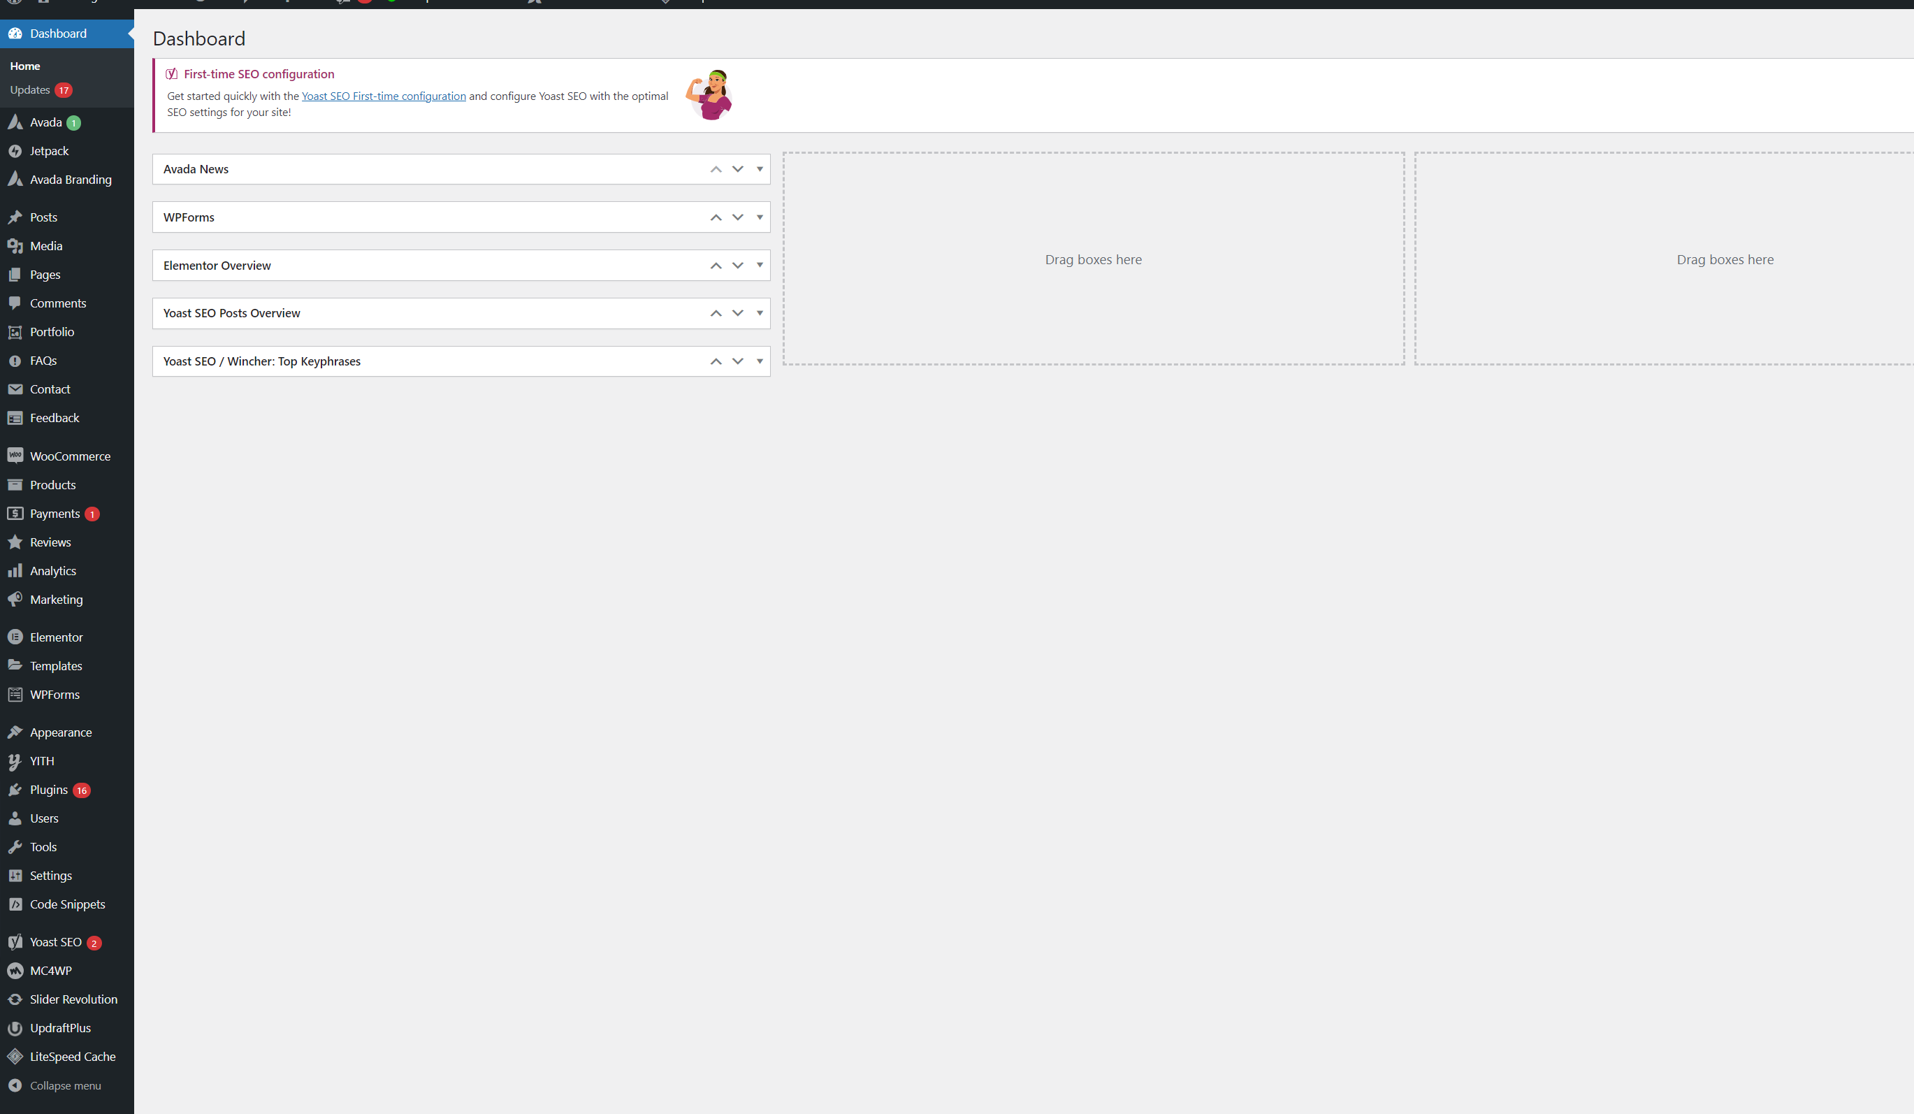Click the WooCommerce icon in sidebar
Screen dimensions: 1914x1114
coord(16,455)
